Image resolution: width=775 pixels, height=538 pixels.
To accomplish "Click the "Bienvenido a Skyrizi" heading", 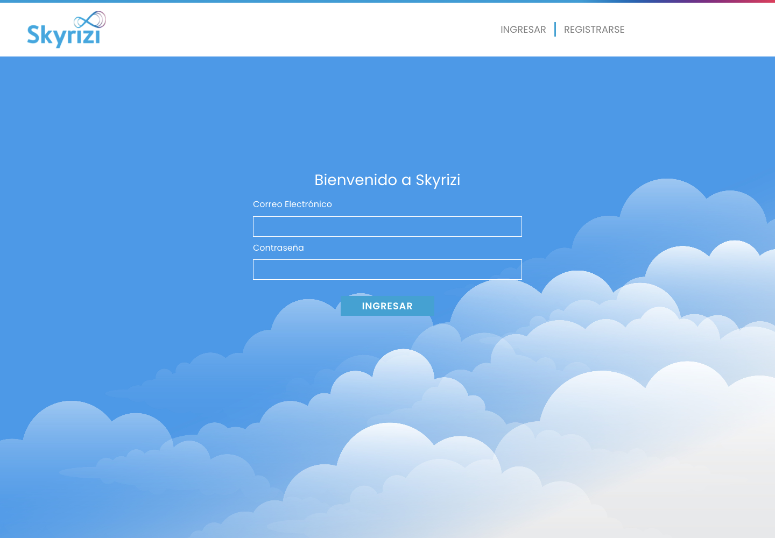I will click(x=387, y=180).
